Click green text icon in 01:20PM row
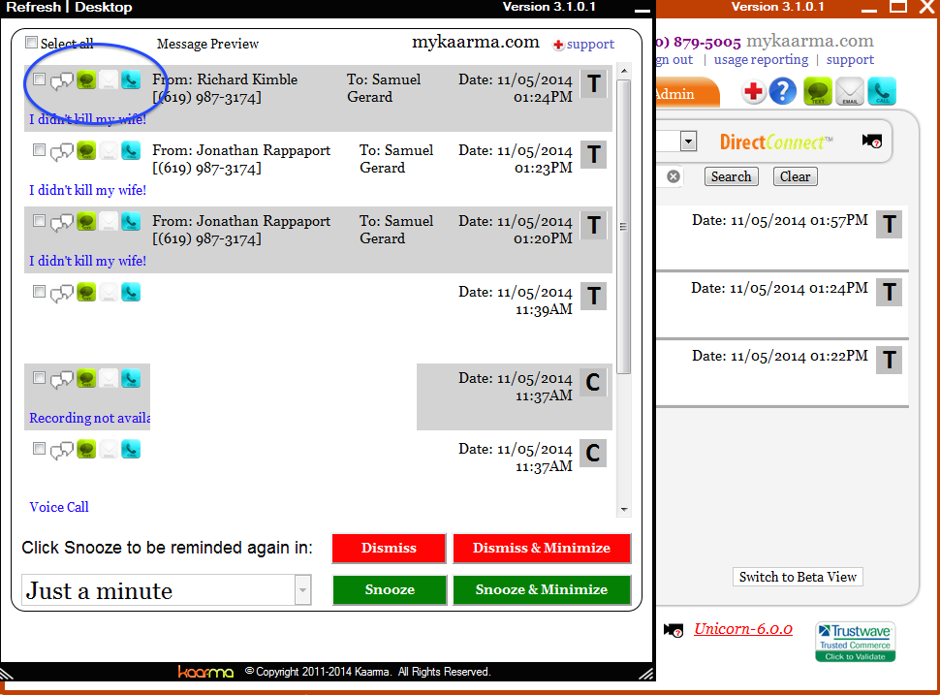 tap(86, 221)
